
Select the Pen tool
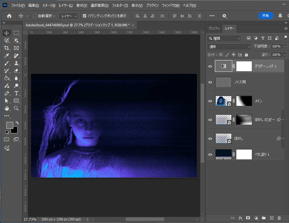7,93
